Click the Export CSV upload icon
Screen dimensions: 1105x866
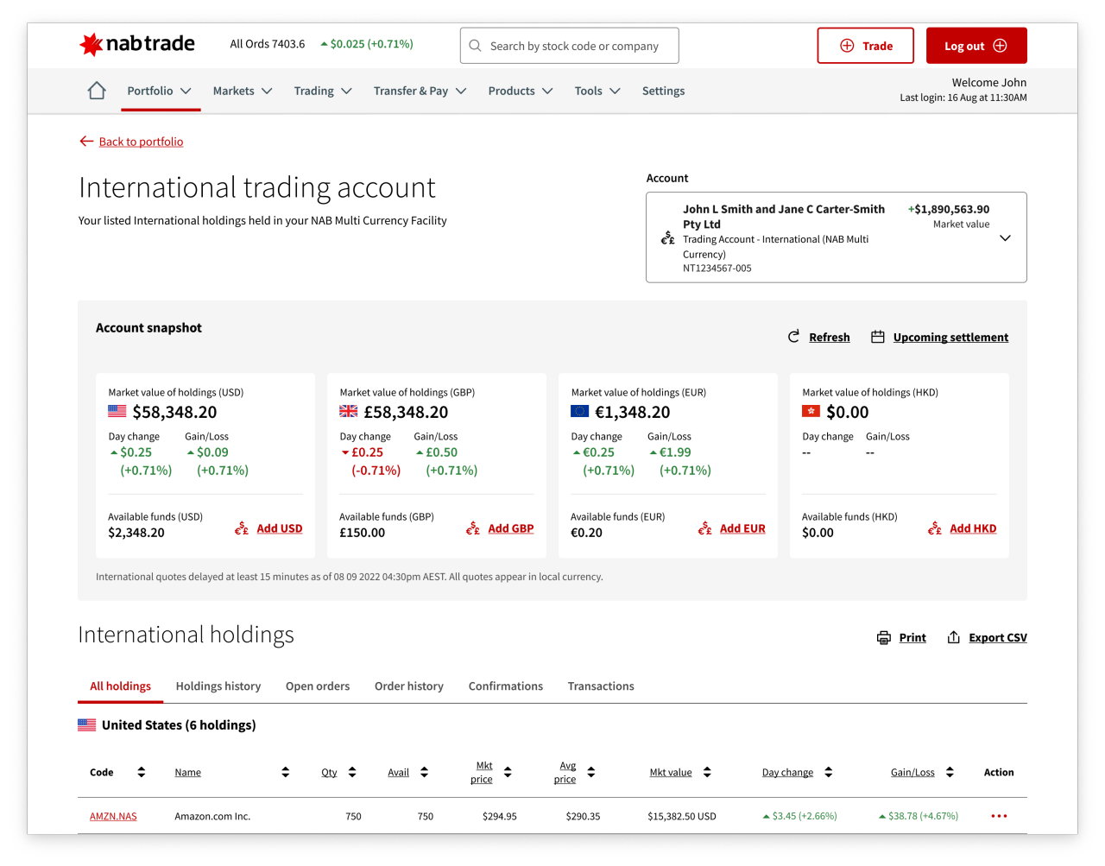pos(953,638)
